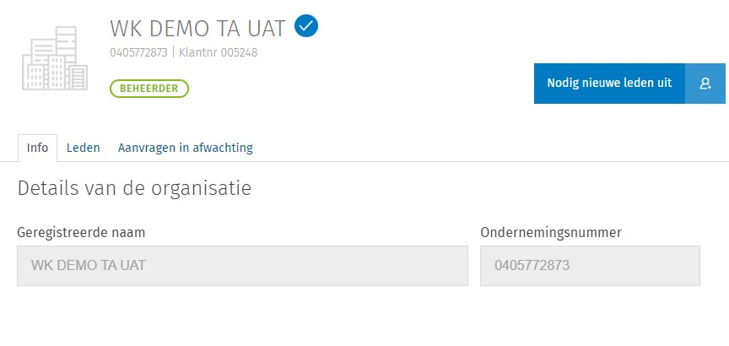The height and width of the screenshot is (346, 729).
Task: Click the word 'afwachting' in the third tab
Action: pos(223,148)
